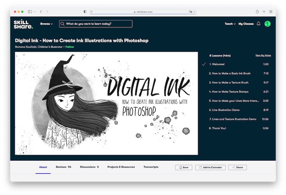This screenshot has height=195, width=286.
Task: Expand the Browse menu
Action: click(x=46, y=24)
